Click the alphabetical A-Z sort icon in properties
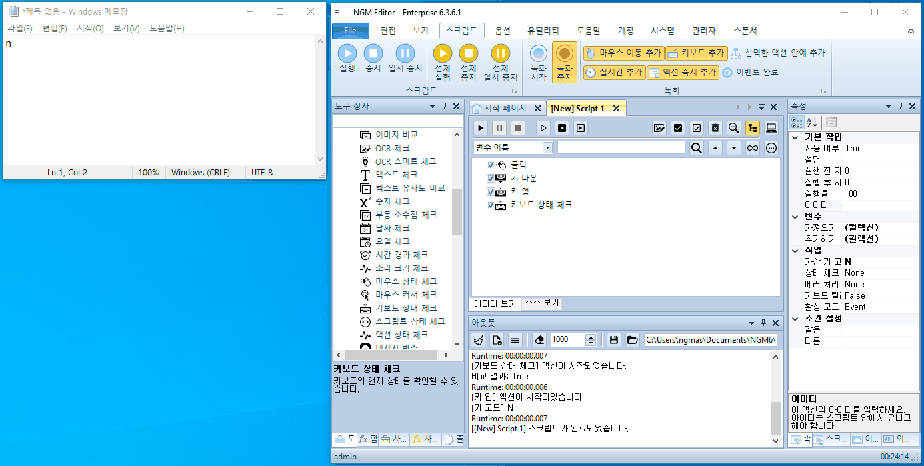The width and height of the screenshot is (924, 466). [811, 122]
